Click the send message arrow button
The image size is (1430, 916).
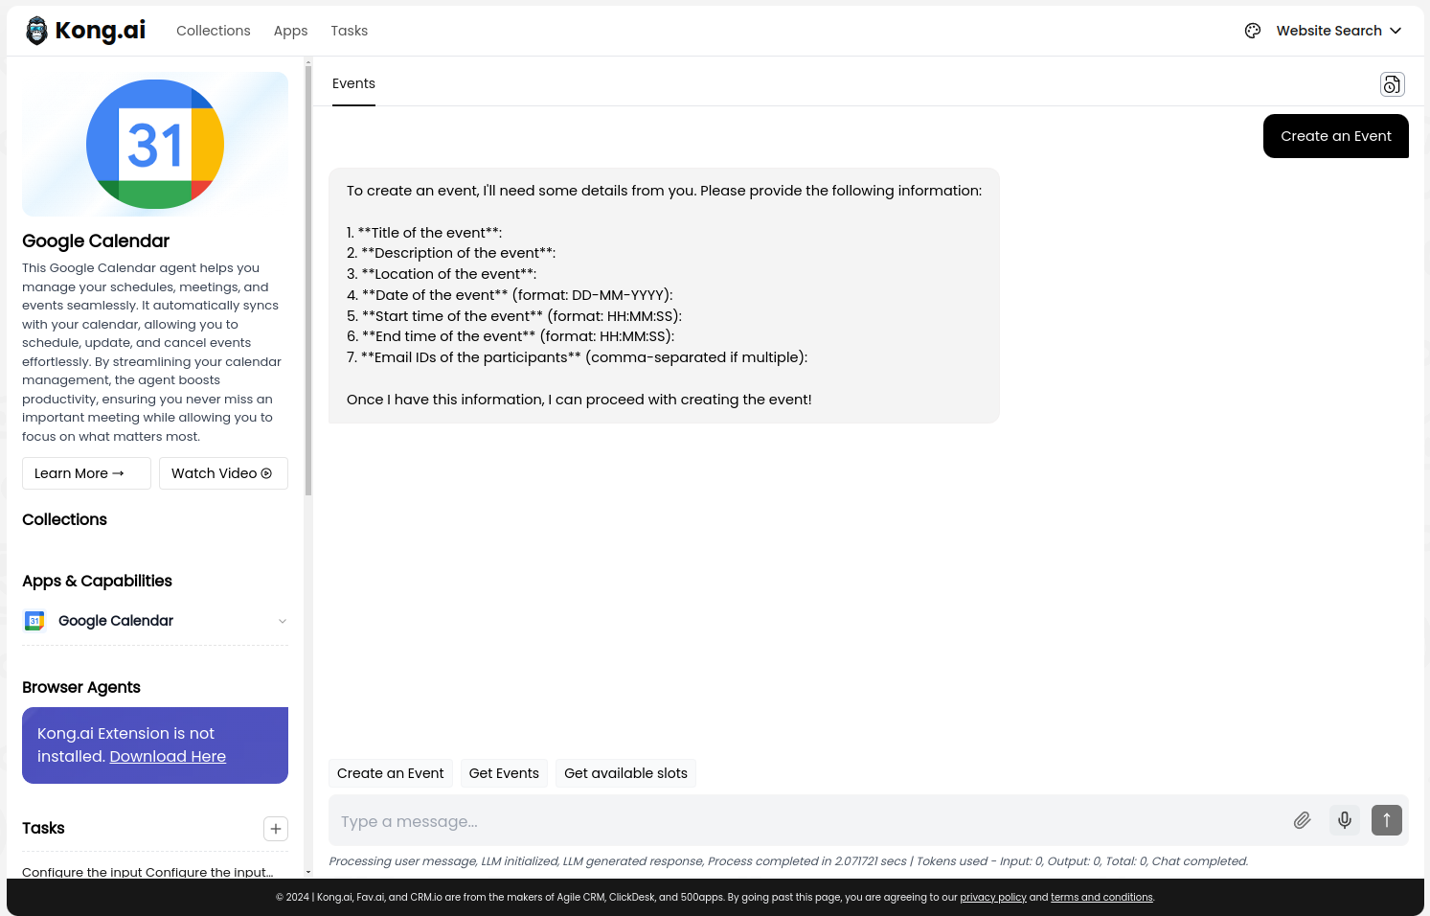[x=1386, y=820]
